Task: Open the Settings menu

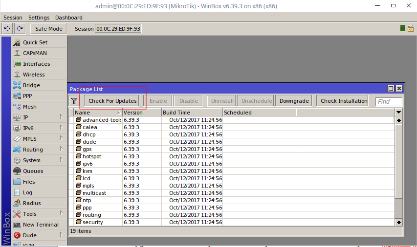Action: pyautogui.click(x=39, y=18)
